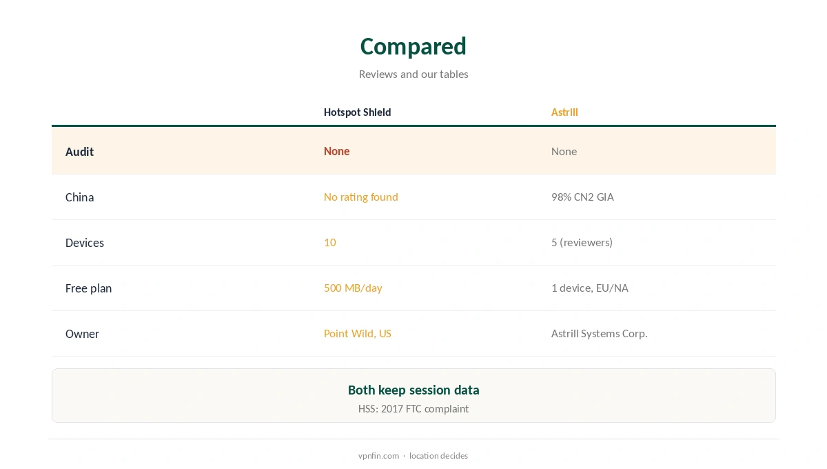The height and width of the screenshot is (469, 827).
Task: Open the vpnfin.com footer link
Action: [378, 455]
